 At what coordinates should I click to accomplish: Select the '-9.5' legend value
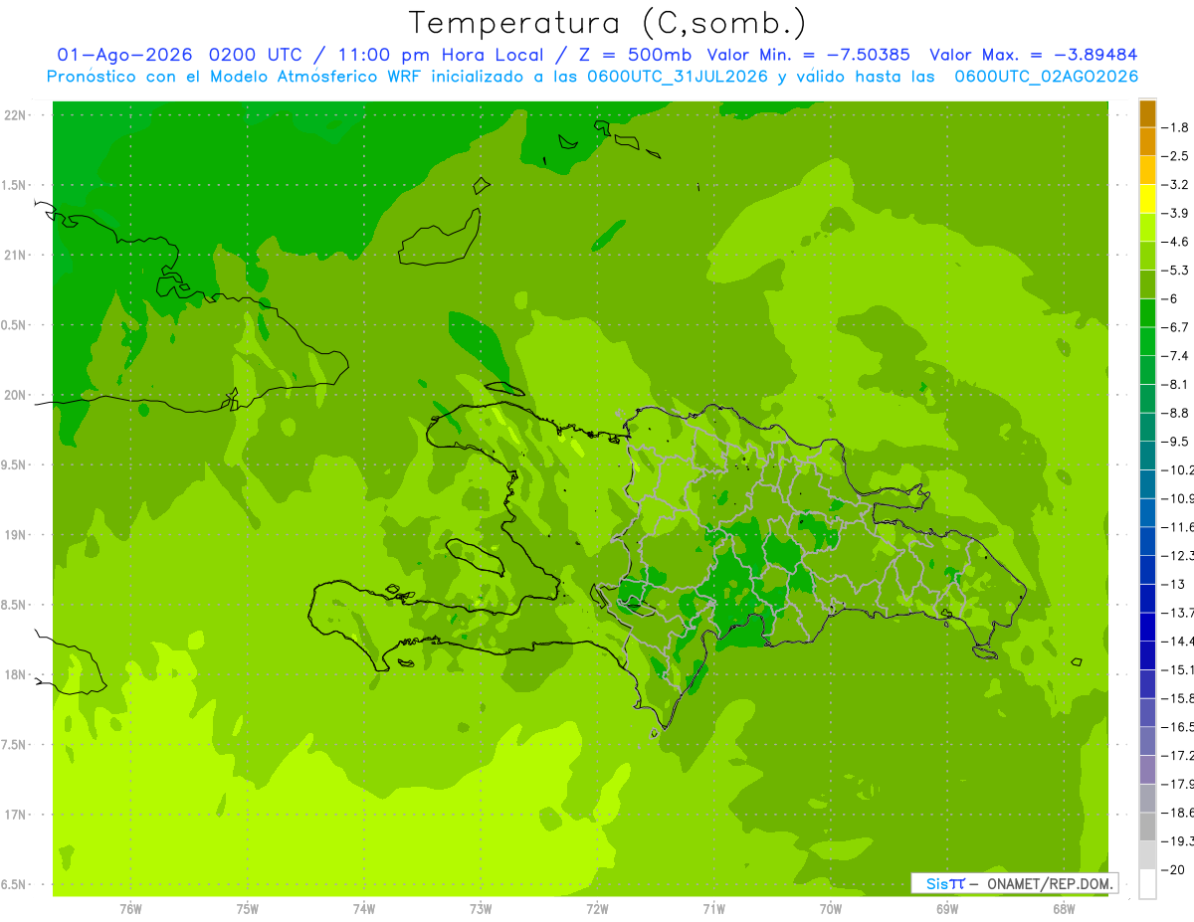(1176, 442)
